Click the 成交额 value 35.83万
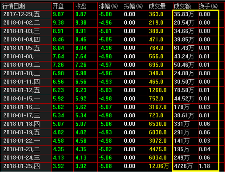The height and width of the screenshot is (172, 225). point(184,14)
